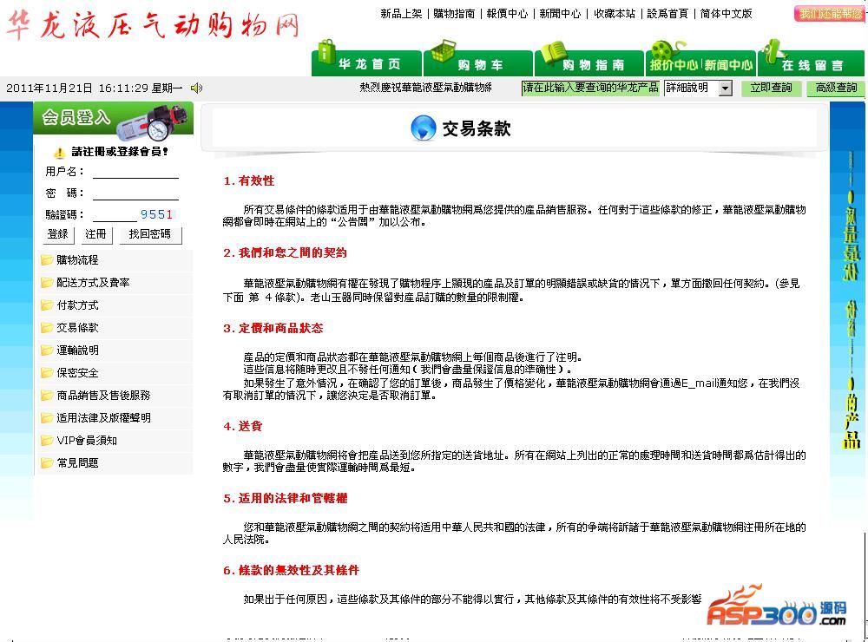This screenshot has width=868, height=642.
Task: Open the 适用法律及版權聲明 sidebar link
Action: [x=103, y=418]
